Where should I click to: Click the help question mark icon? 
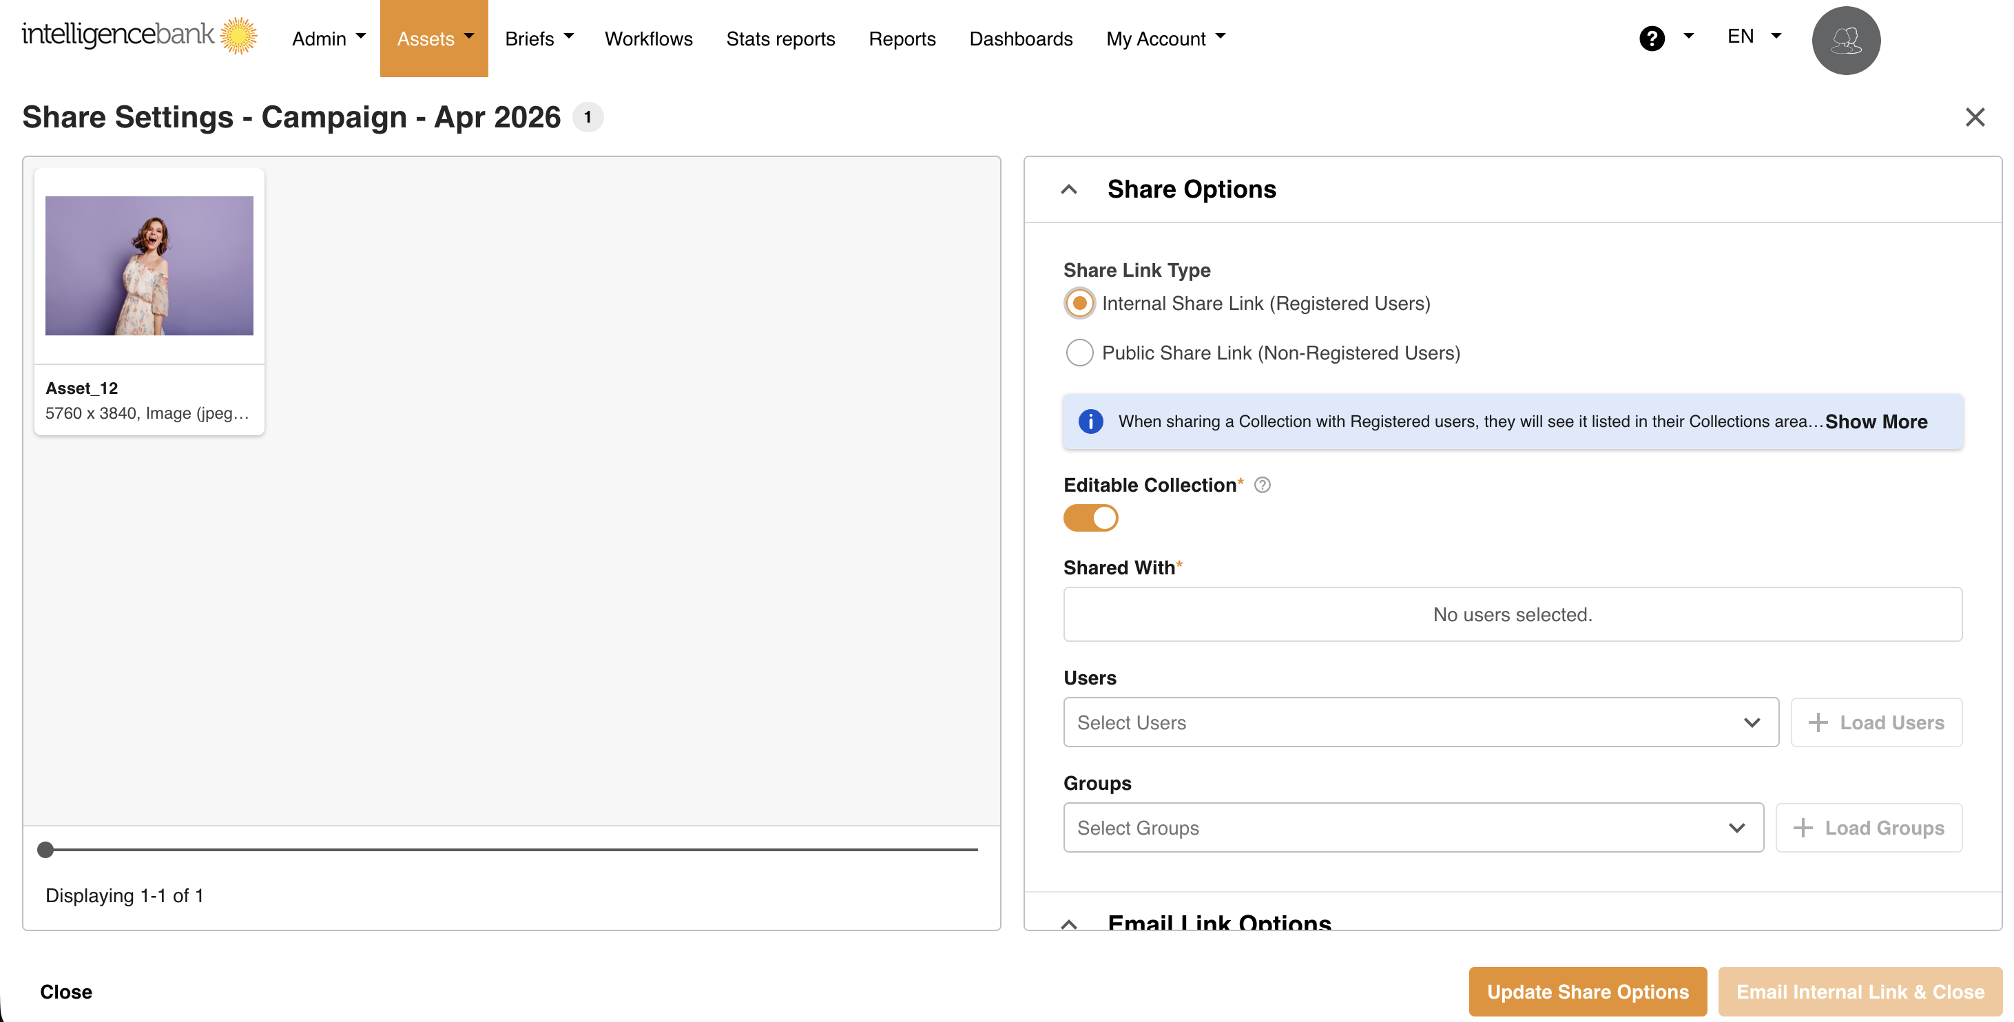[x=1651, y=39]
